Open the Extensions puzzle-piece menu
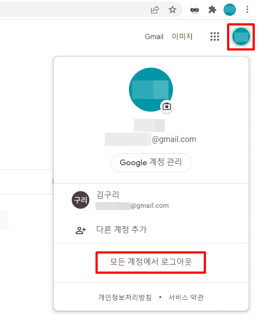The height and width of the screenshot is (319, 257). click(x=212, y=9)
